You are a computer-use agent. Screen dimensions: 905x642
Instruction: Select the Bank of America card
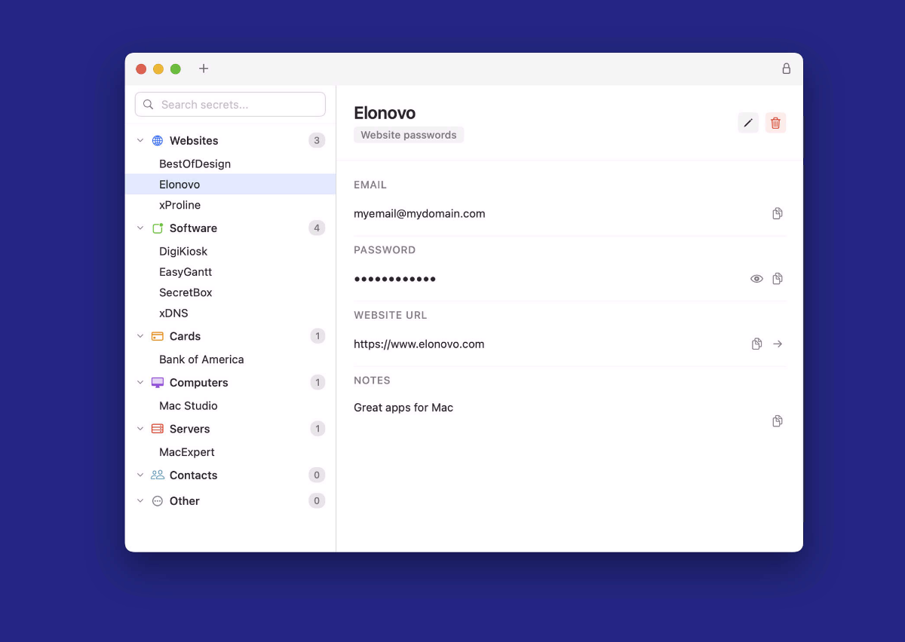tap(230, 359)
